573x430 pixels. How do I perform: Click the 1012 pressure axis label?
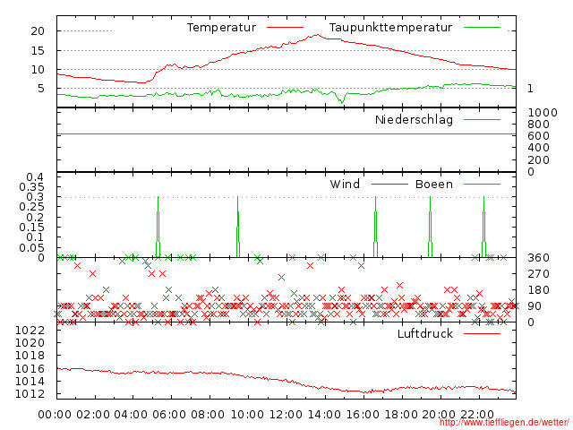tap(30, 394)
